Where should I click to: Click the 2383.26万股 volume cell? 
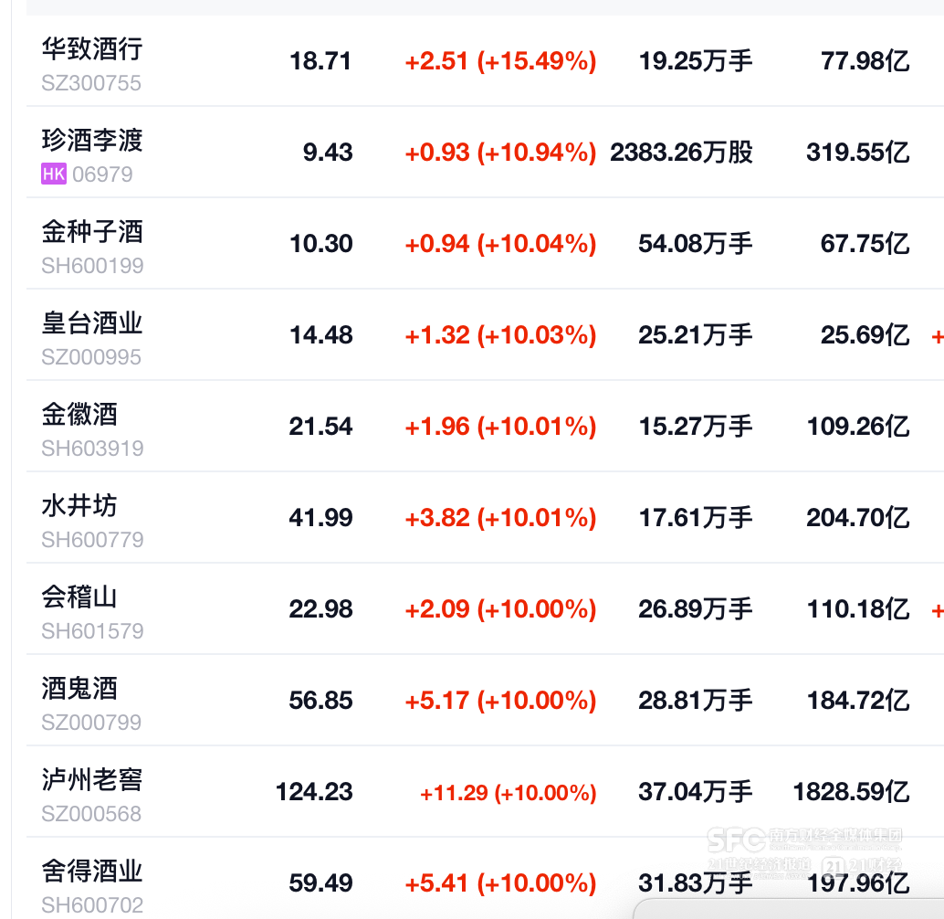tap(681, 153)
